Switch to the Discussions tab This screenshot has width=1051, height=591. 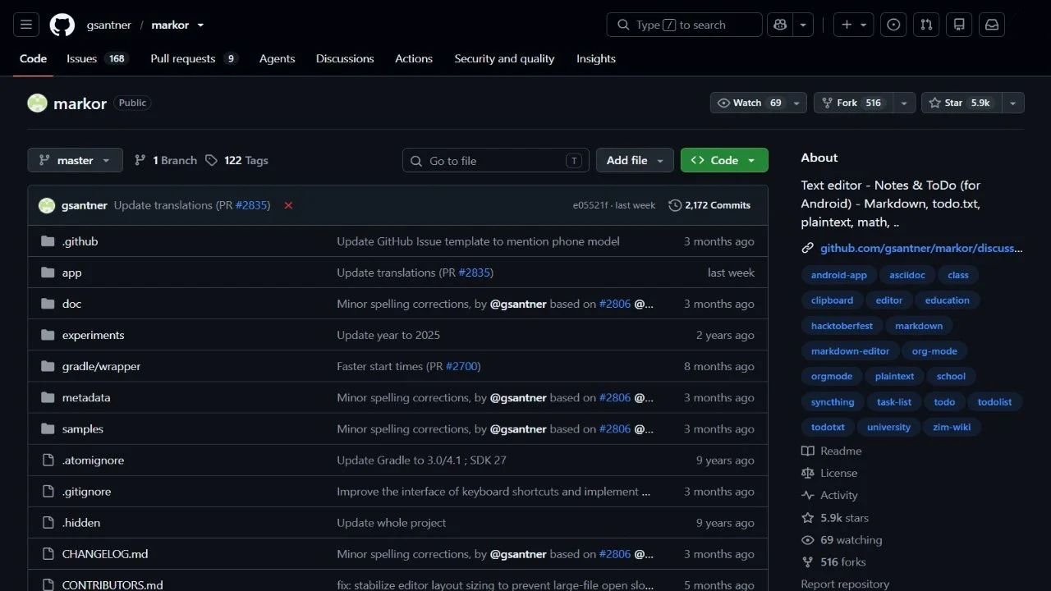pos(345,58)
